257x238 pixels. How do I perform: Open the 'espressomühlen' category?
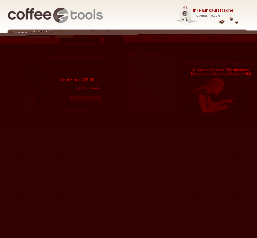[x=143, y=83]
